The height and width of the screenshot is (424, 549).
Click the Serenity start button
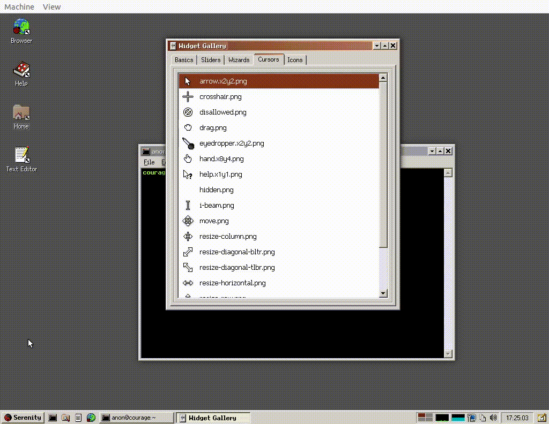(x=23, y=418)
